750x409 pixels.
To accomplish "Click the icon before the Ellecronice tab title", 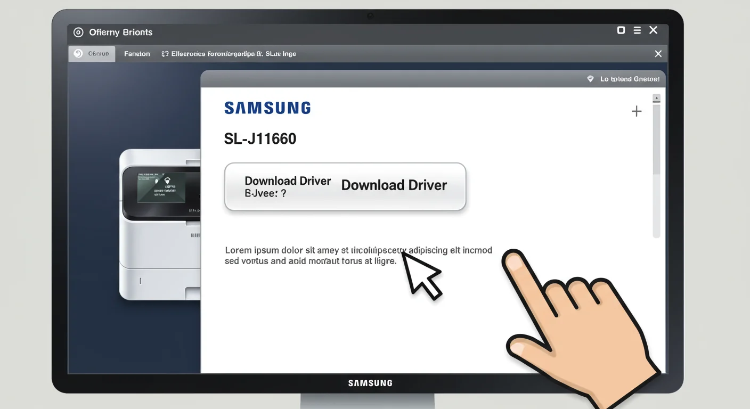I will [x=165, y=54].
